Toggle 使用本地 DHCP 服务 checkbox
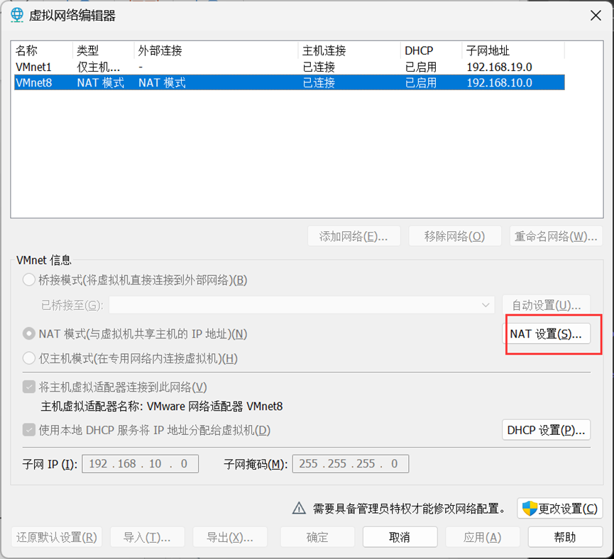 coord(29,430)
